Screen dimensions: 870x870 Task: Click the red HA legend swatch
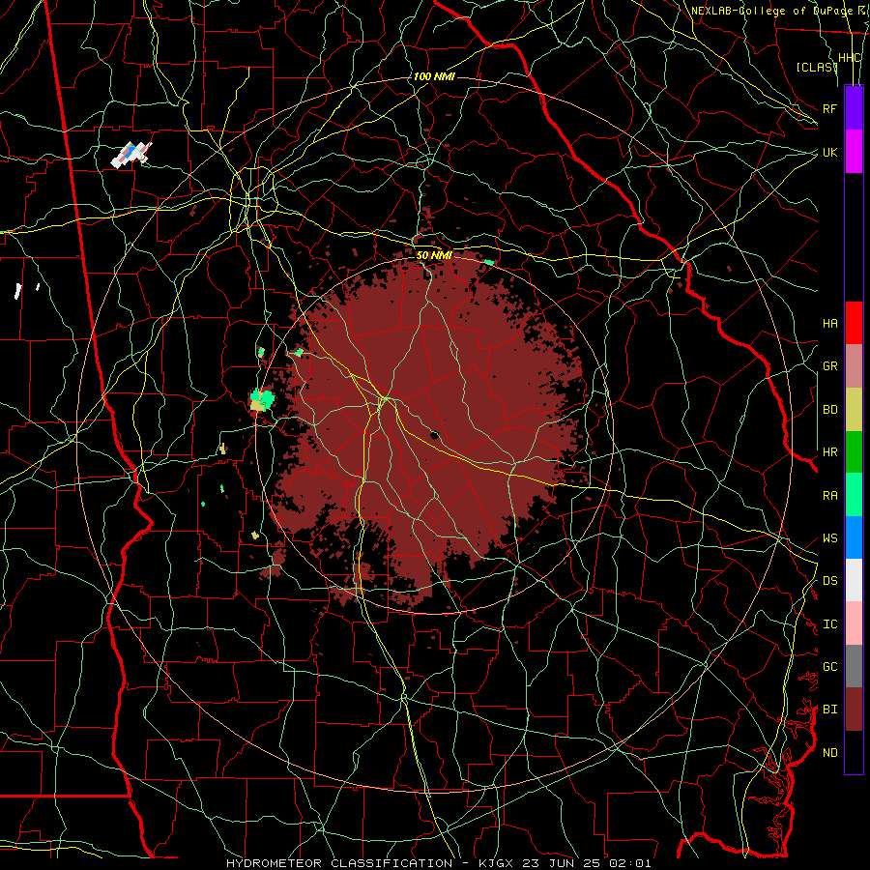pos(854,323)
